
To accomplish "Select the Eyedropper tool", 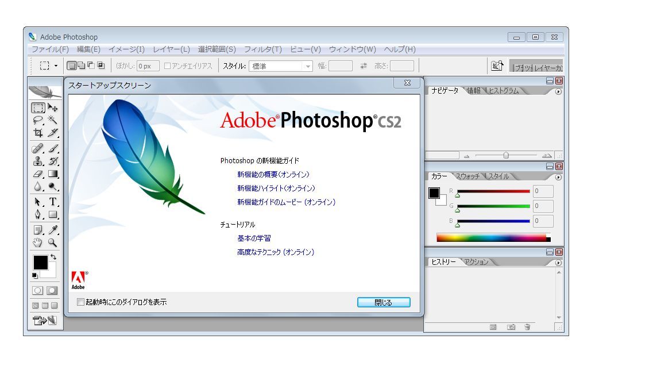I will click(x=53, y=230).
